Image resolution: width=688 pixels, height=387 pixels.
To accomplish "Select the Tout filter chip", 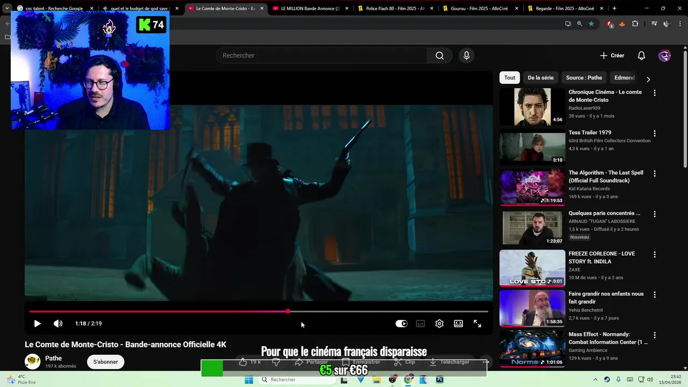I will [510, 77].
